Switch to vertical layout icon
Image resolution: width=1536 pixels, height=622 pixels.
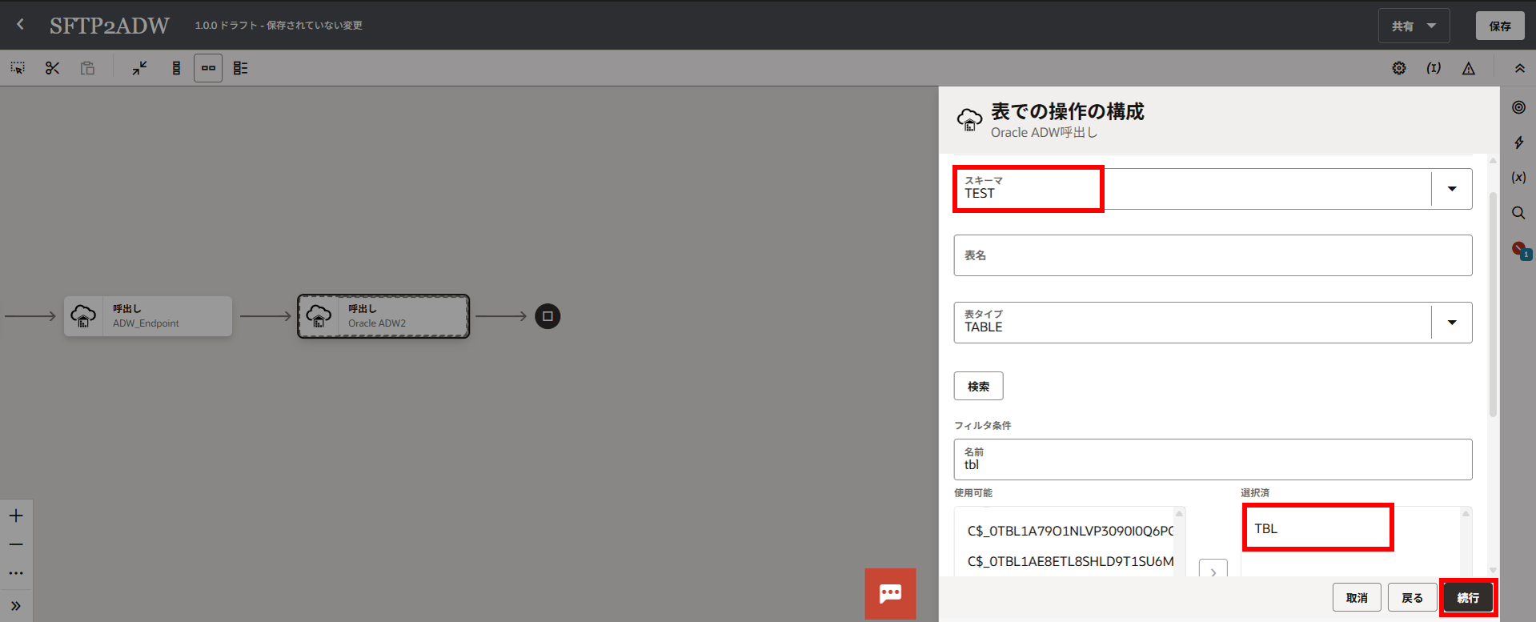click(x=176, y=68)
